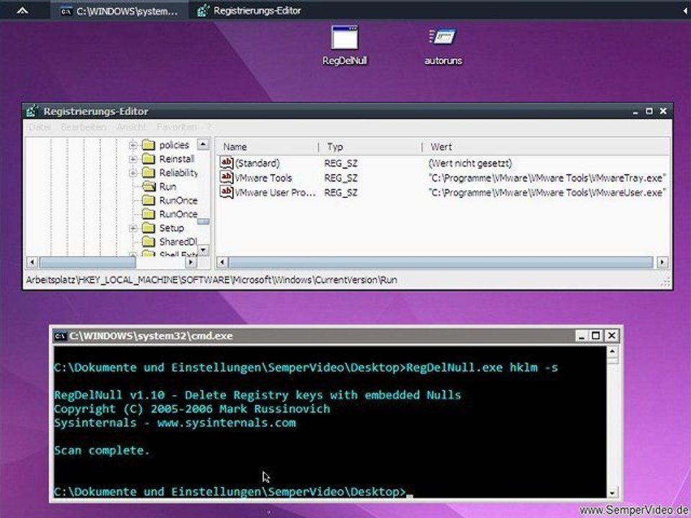This screenshot has width=691, height=518.
Task: Click the cmd prompt input line
Action: click(233, 492)
